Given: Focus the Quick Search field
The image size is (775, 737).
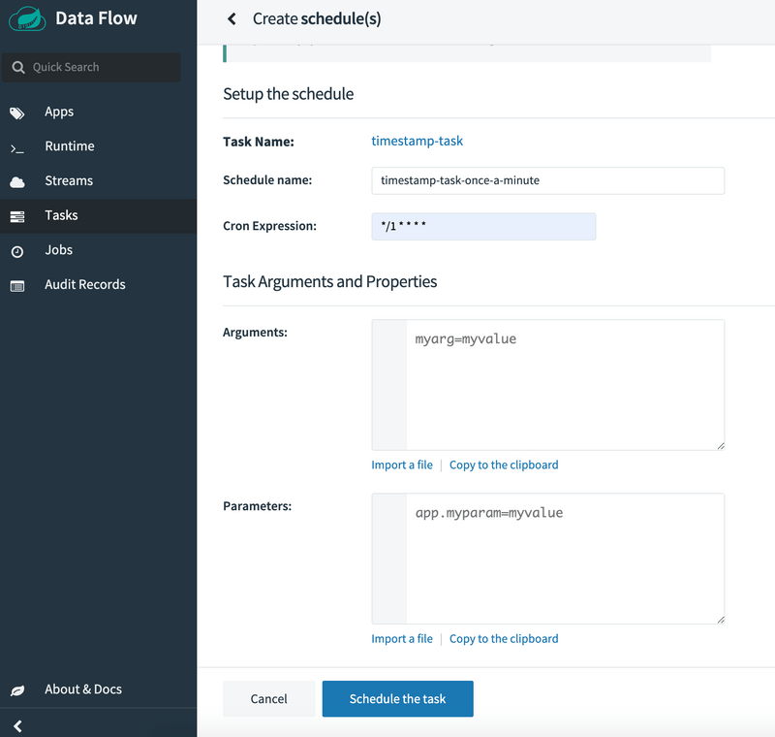Looking at the screenshot, I should [x=91, y=67].
